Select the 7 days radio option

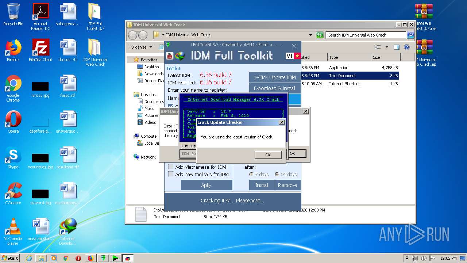251,174
